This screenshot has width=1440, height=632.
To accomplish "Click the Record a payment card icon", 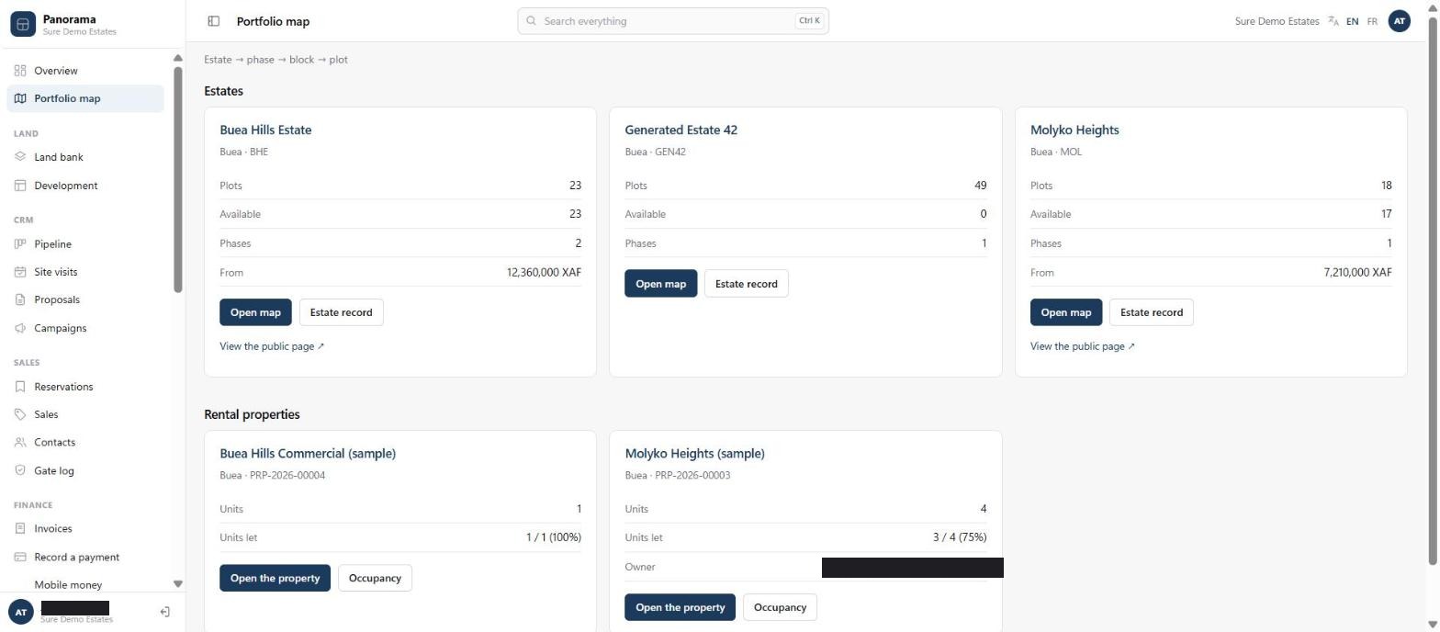I will click(20, 557).
